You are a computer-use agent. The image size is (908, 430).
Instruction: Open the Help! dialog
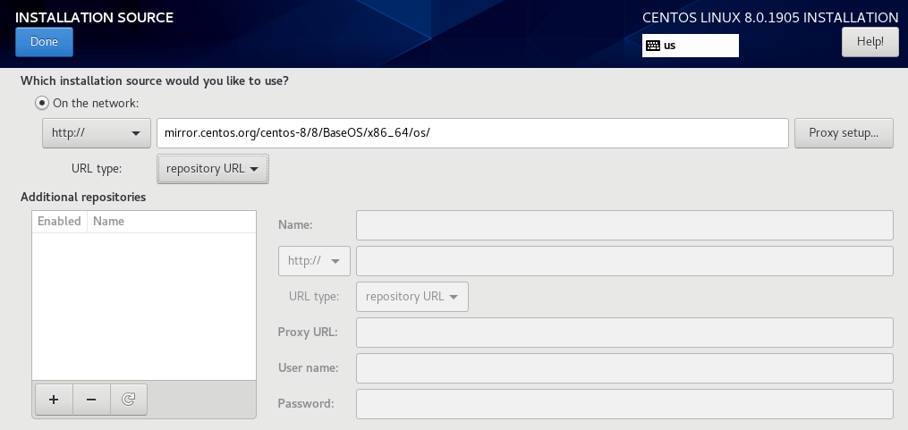pyautogui.click(x=870, y=41)
